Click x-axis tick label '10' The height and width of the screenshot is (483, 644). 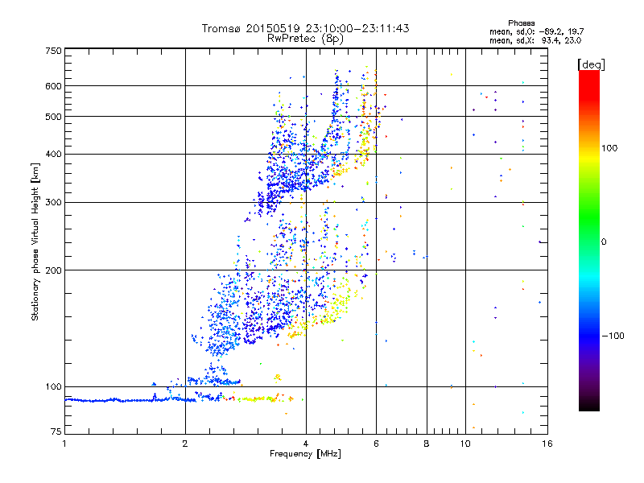[465, 444]
